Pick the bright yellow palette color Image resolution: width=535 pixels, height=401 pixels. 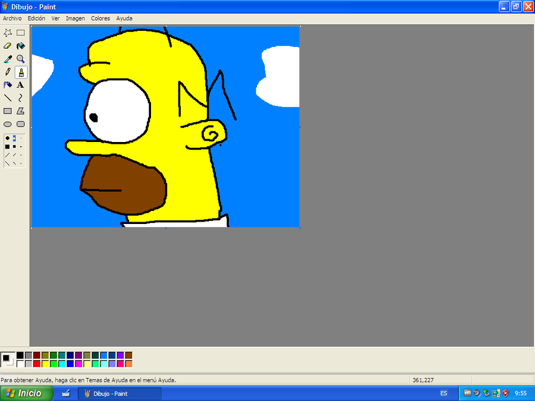(45, 364)
